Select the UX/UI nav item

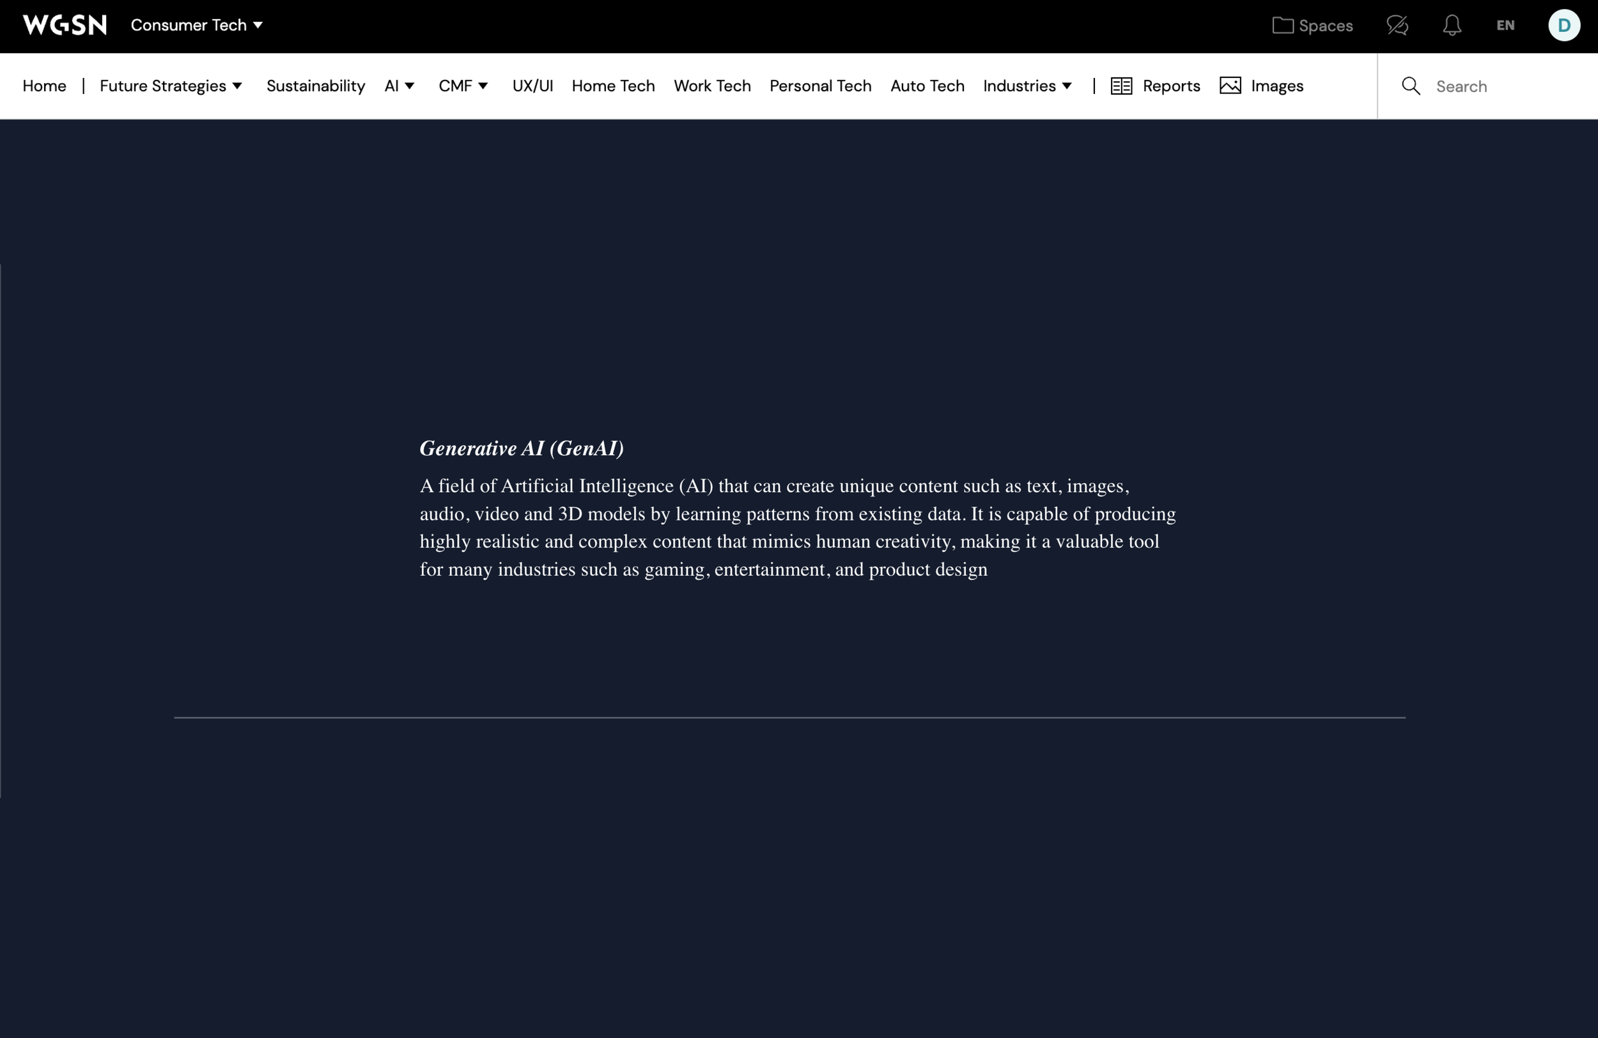[x=532, y=86]
